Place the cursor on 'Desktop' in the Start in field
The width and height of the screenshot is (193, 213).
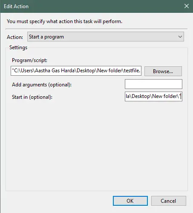141,96
